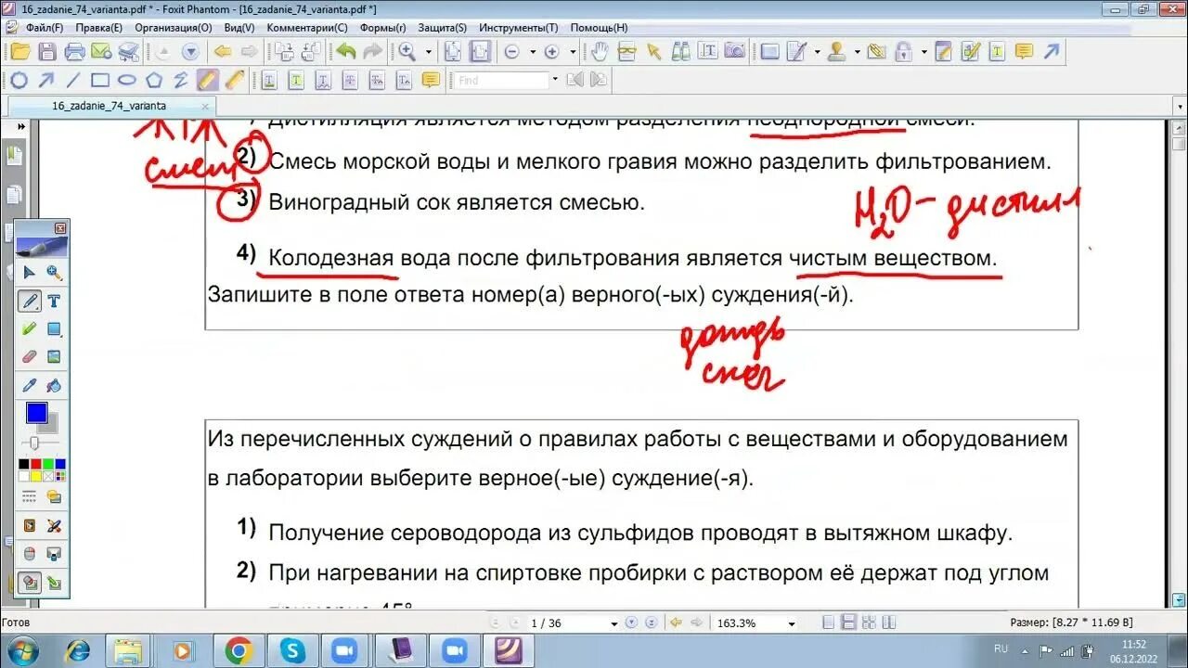Open the page number dropdown
The height and width of the screenshot is (668, 1188).
pyautogui.click(x=613, y=623)
